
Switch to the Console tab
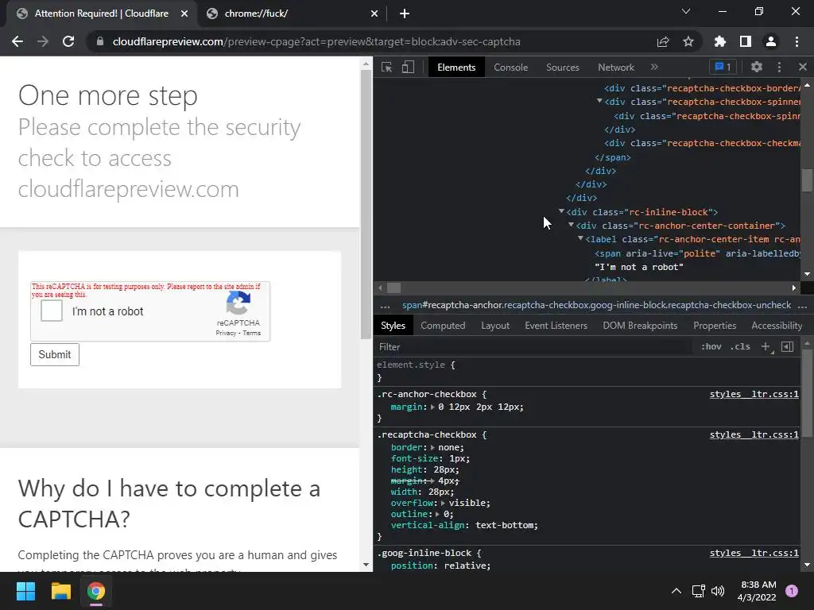coord(511,68)
